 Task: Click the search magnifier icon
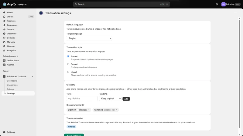click(x=76, y=4)
